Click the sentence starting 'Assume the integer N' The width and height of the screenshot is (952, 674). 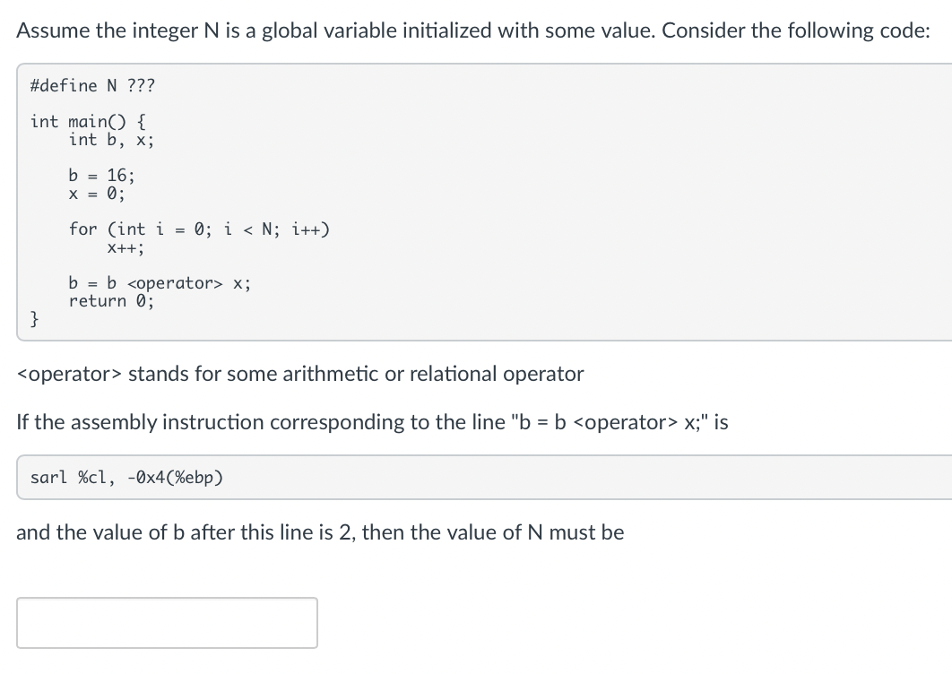pyautogui.click(x=473, y=30)
